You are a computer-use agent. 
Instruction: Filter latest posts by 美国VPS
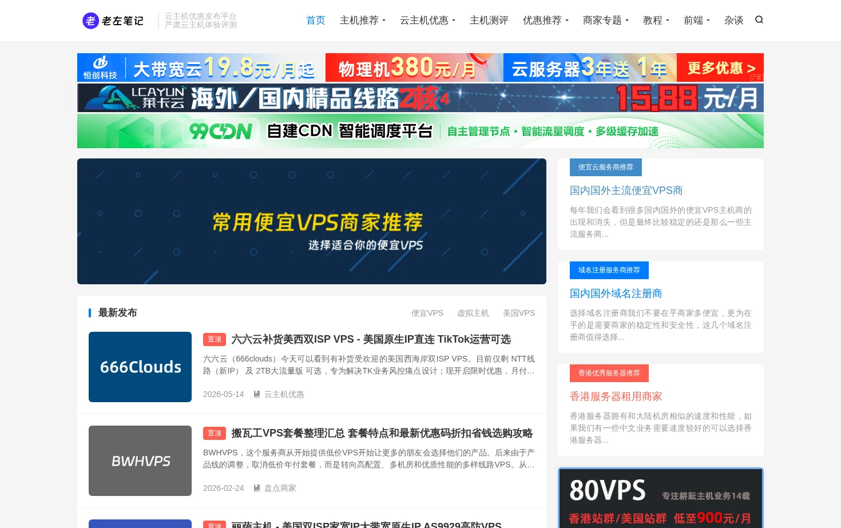[x=519, y=313]
